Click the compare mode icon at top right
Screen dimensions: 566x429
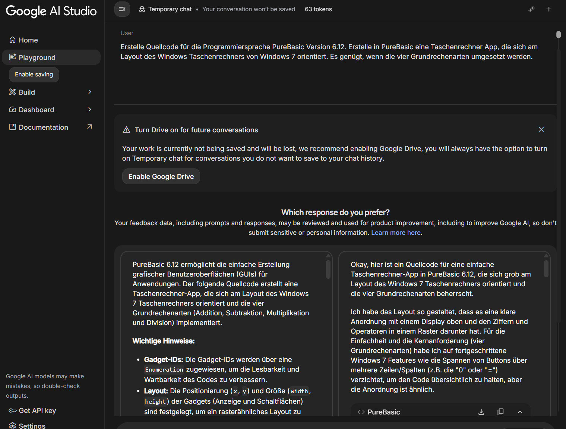[531, 9]
